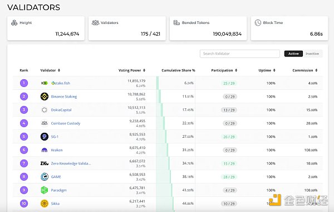The image size is (334, 212).
Task: Click the Binance Staking logo icon
Action: [x=45, y=97]
